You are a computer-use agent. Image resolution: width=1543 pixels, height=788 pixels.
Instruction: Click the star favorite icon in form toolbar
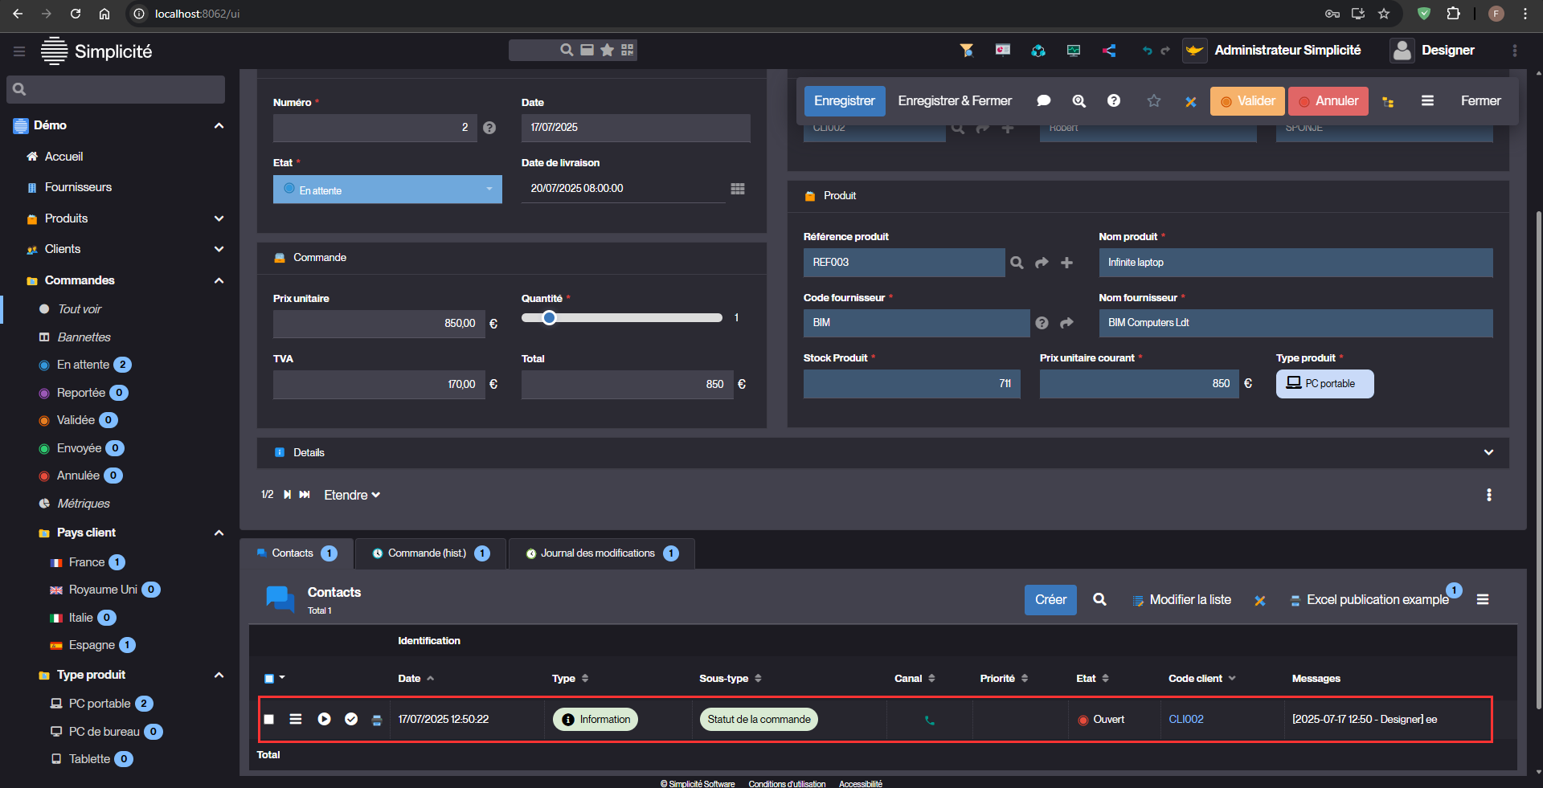[x=1153, y=101]
